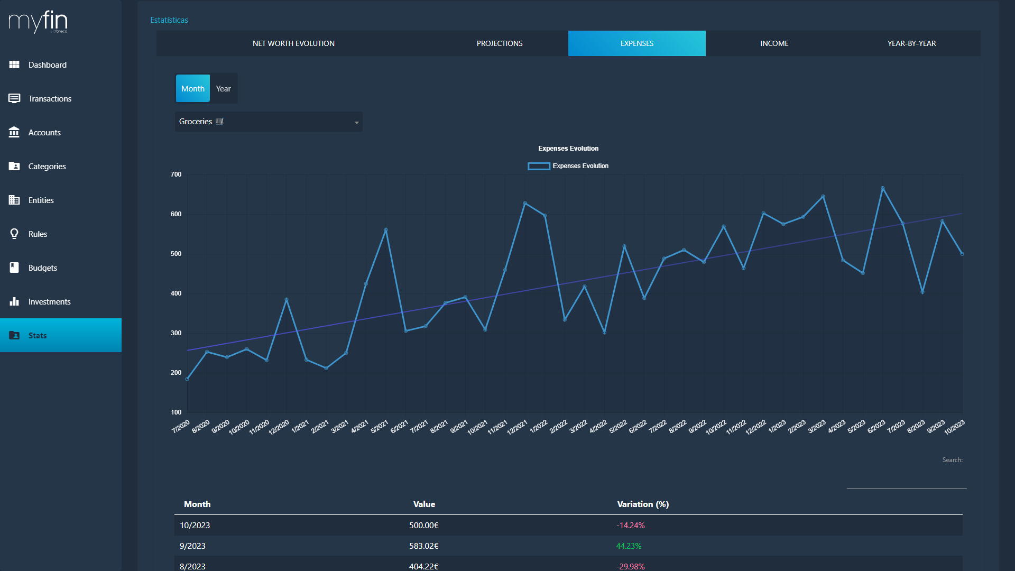Sort table by Month column
This screenshot has height=571, width=1015.
click(197, 504)
